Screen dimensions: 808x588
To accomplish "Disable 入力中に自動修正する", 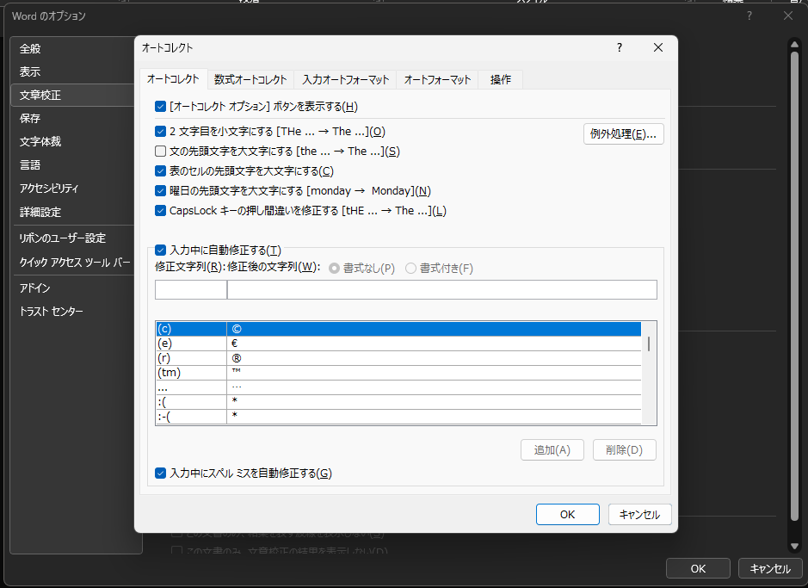I will click(158, 250).
